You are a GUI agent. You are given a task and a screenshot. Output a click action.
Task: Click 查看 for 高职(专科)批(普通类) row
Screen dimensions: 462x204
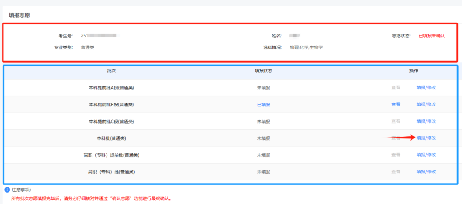[396, 172]
